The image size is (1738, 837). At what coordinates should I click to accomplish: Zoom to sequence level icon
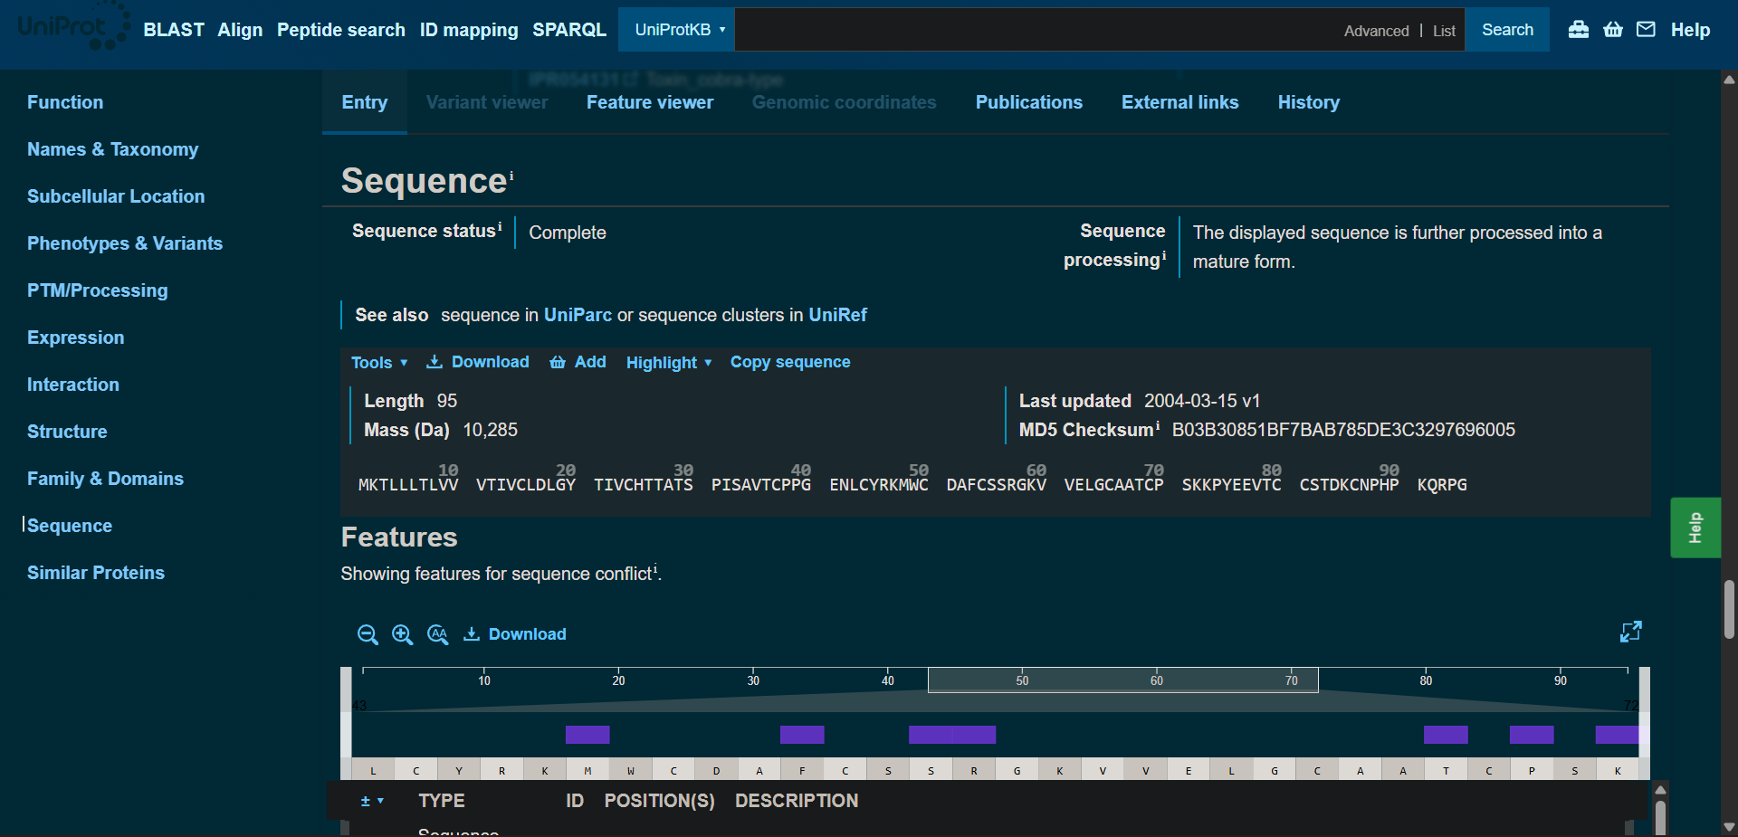pyautogui.click(x=438, y=634)
